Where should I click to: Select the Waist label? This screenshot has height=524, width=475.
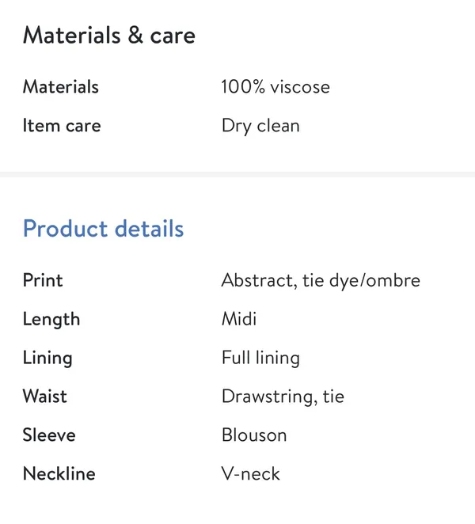[45, 397]
